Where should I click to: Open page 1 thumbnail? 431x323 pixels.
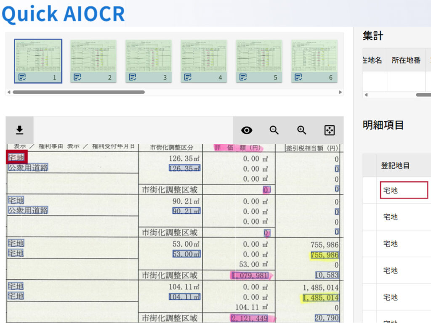point(38,61)
